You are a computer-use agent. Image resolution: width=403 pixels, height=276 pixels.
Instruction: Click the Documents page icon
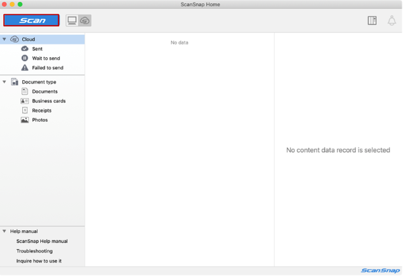[x=25, y=92]
